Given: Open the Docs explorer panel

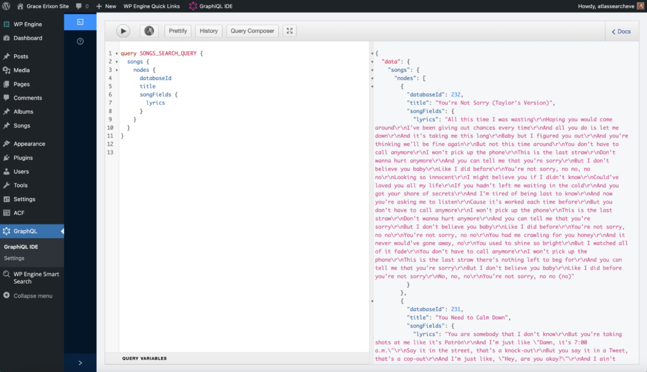Looking at the screenshot, I should [620, 32].
